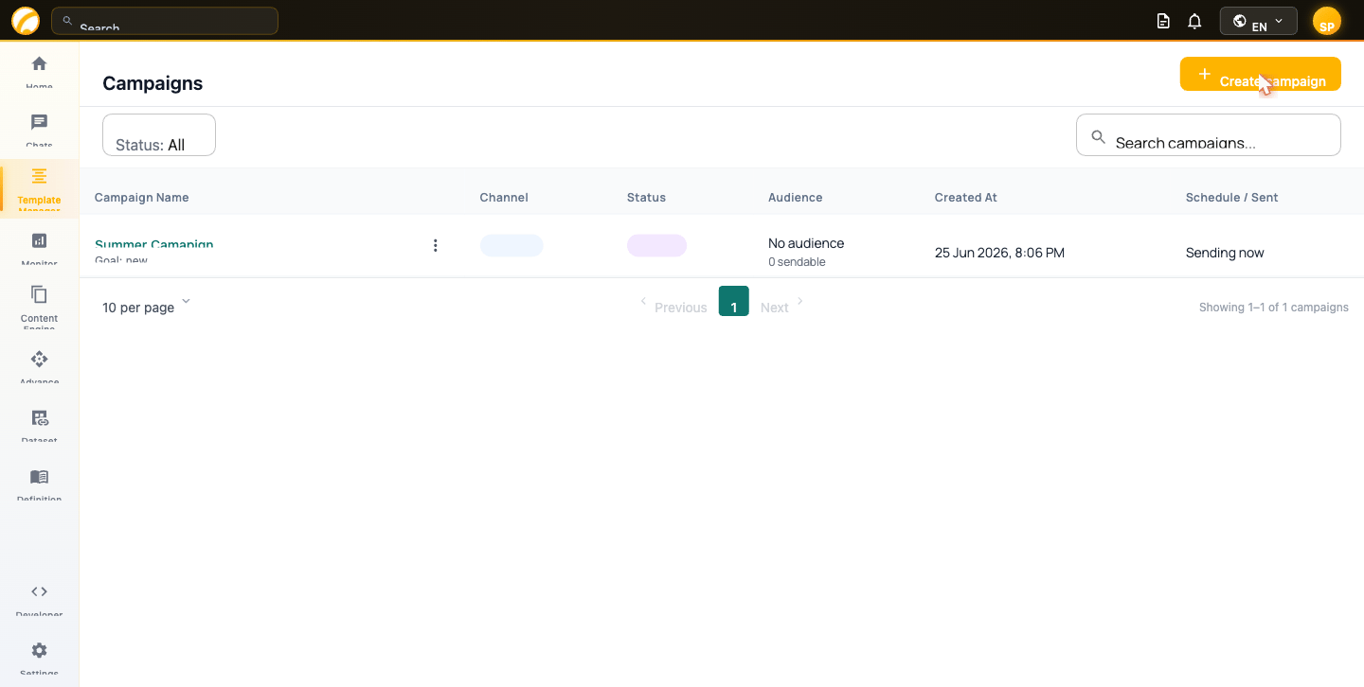Select Template Manager in the sidebar

(39, 187)
